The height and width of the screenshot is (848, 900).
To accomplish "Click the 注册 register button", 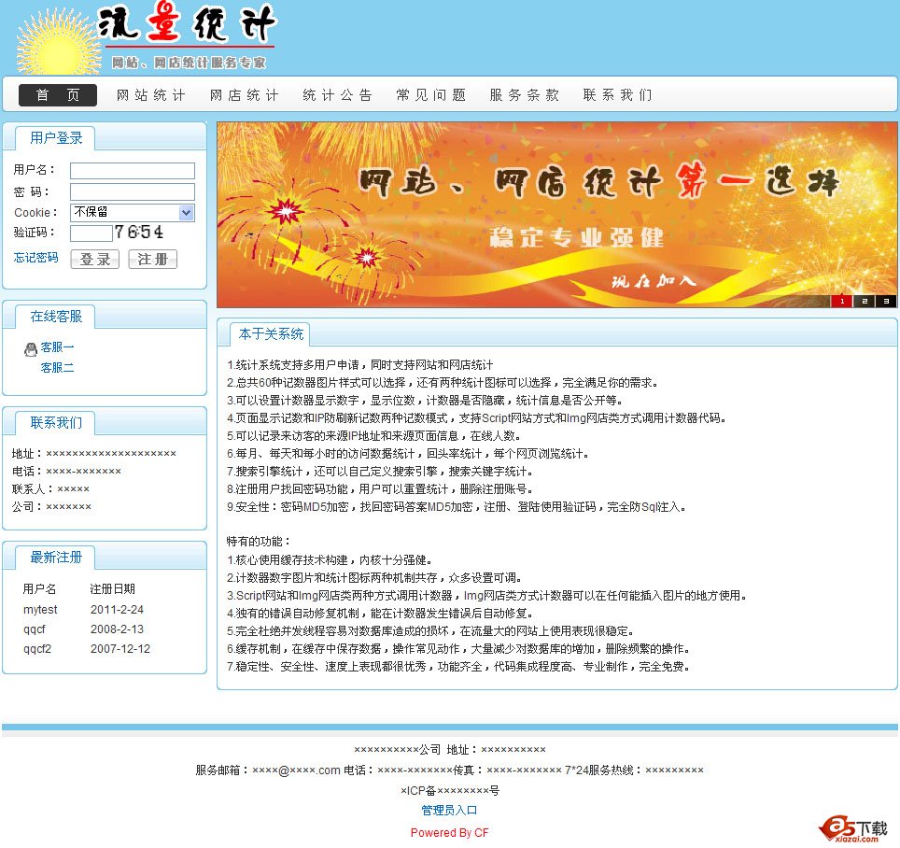I will (152, 259).
